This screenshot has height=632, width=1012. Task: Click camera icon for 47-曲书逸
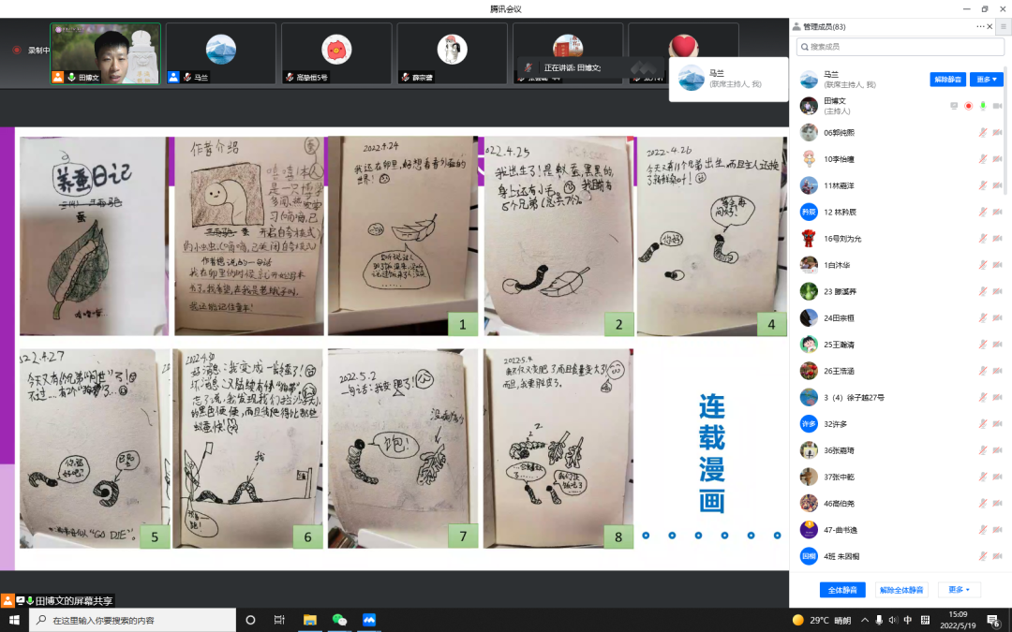coord(997,529)
